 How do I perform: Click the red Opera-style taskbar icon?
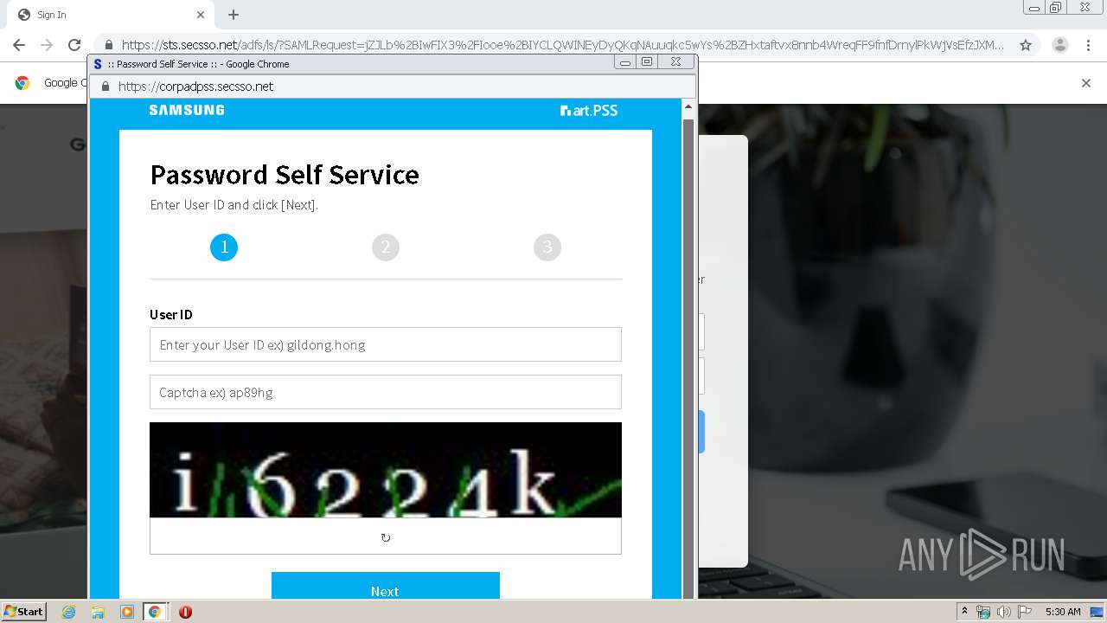[x=185, y=612]
